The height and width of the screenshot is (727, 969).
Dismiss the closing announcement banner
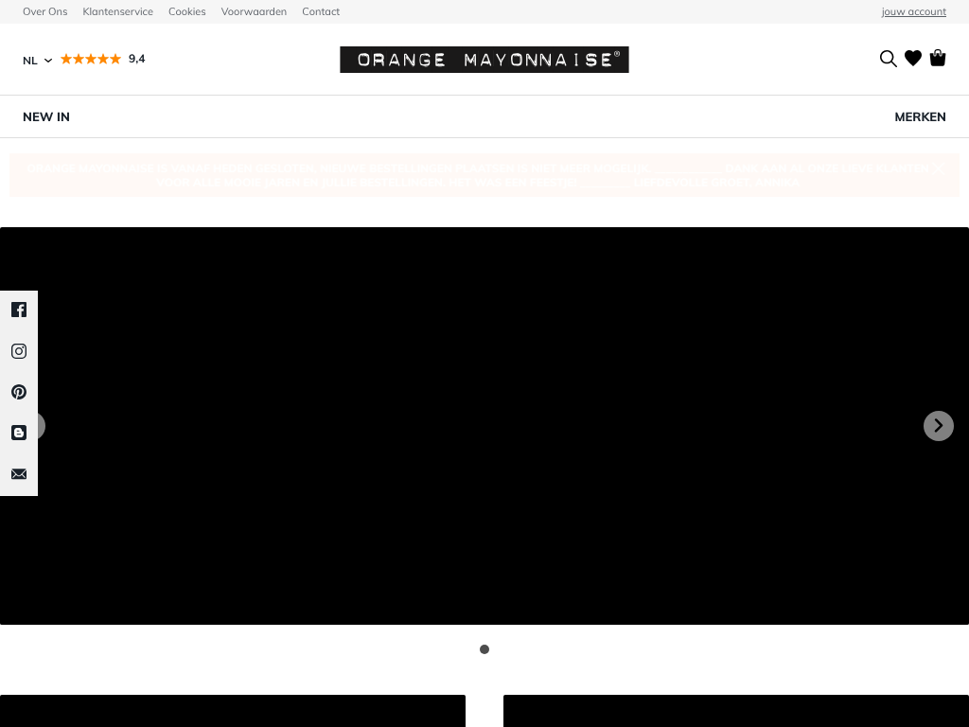(937, 167)
